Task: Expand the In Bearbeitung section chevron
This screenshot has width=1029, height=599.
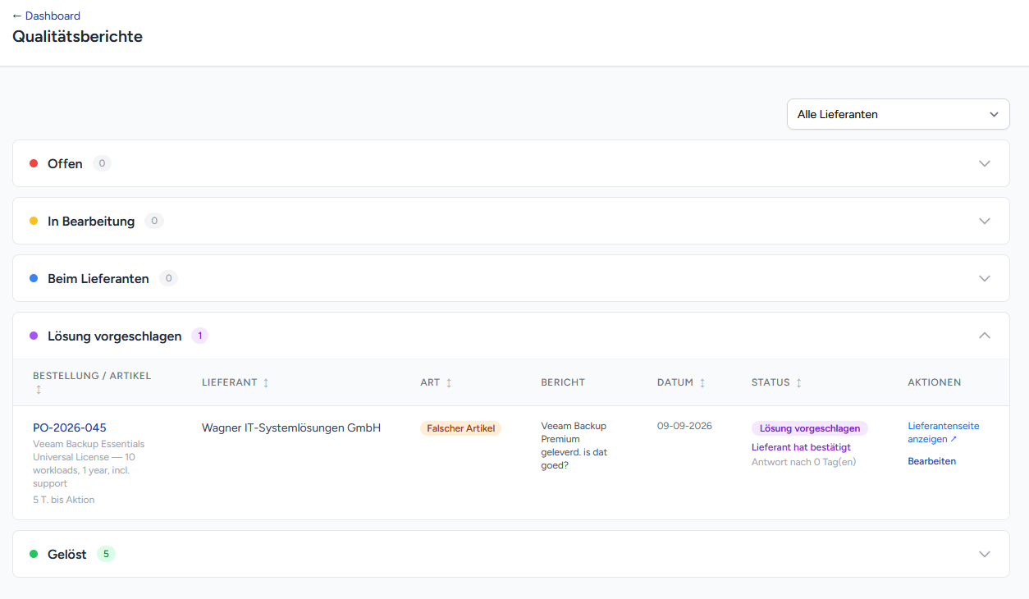Action: coord(985,221)
